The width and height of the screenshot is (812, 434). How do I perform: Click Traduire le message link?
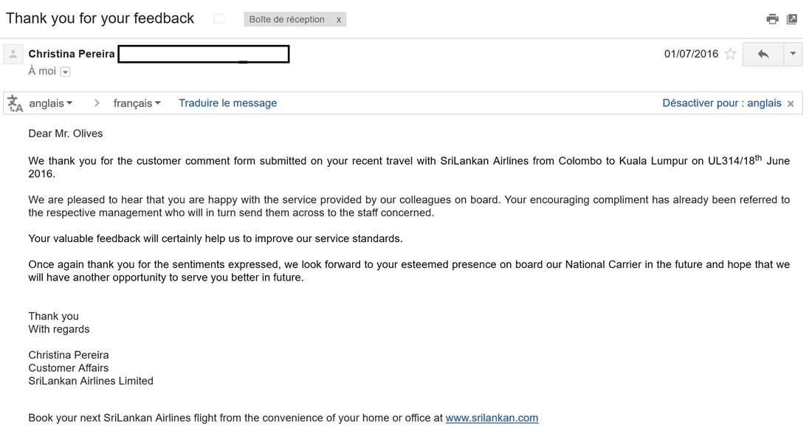(x=227, y=103)
